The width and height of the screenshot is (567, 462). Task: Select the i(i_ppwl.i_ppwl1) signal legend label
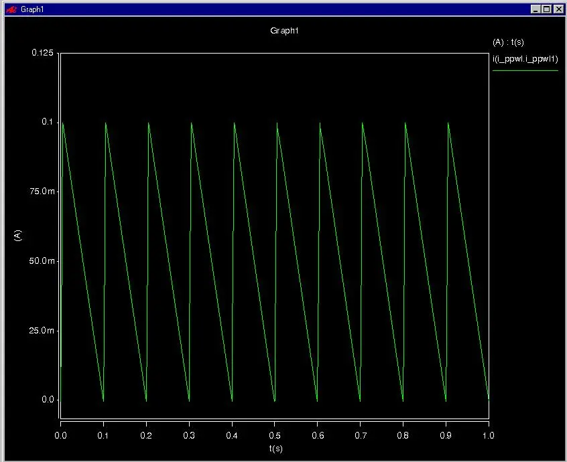tap(525, 59)
